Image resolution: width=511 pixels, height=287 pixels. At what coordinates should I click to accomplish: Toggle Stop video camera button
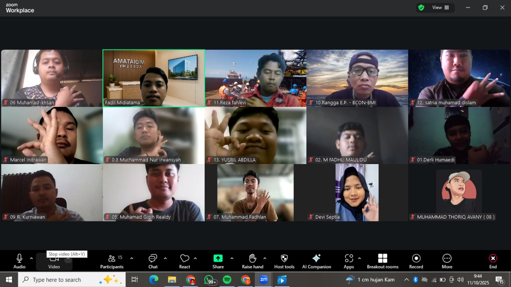tap(54, 261)
